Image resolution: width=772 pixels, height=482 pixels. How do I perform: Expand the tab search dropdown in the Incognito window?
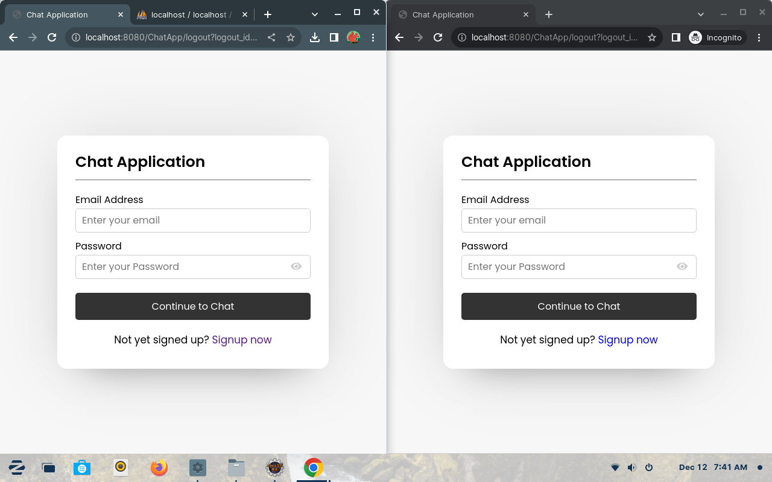click(x=701, y=14)
